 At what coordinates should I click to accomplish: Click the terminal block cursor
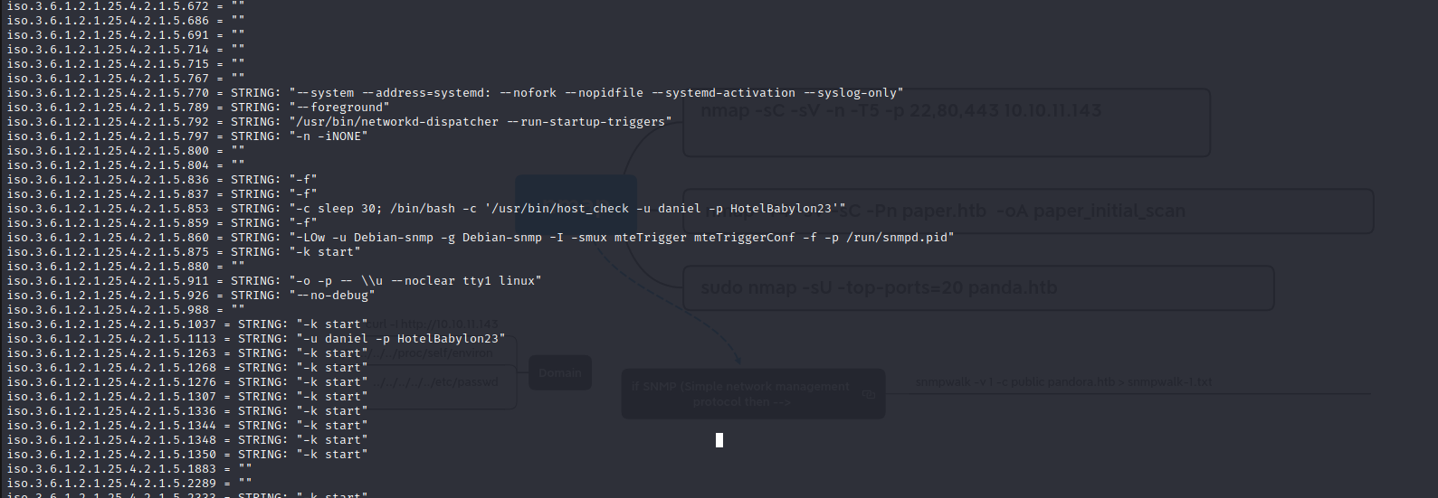point(719,440)
